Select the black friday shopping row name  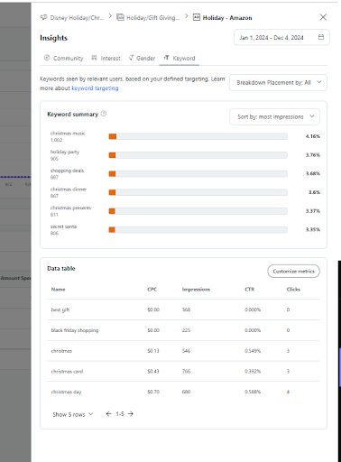[x=75, y=330]
